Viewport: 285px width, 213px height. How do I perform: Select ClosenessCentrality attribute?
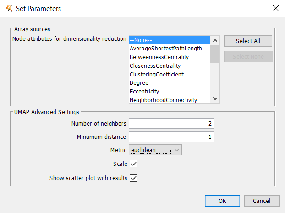point(170,66)
